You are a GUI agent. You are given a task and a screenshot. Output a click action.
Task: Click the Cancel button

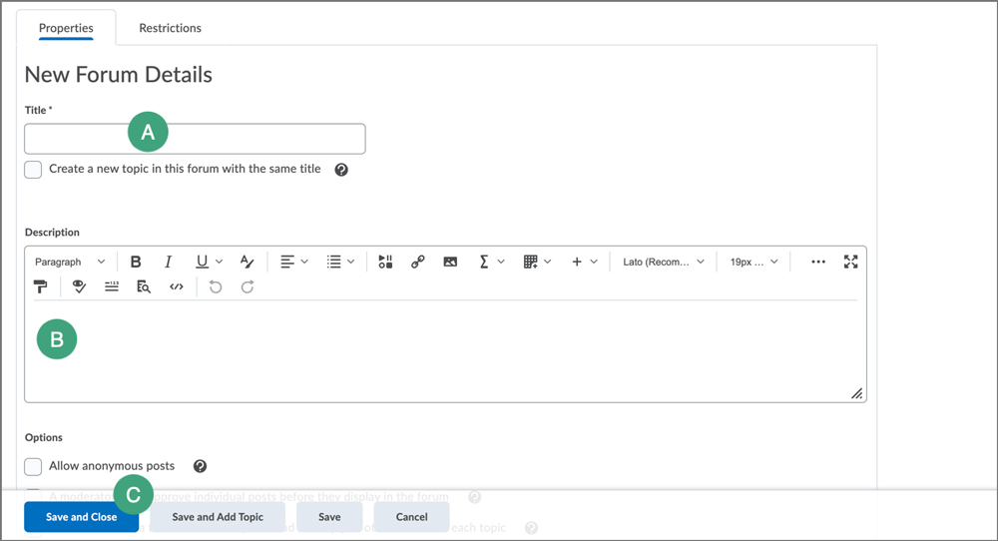[412, 517]
